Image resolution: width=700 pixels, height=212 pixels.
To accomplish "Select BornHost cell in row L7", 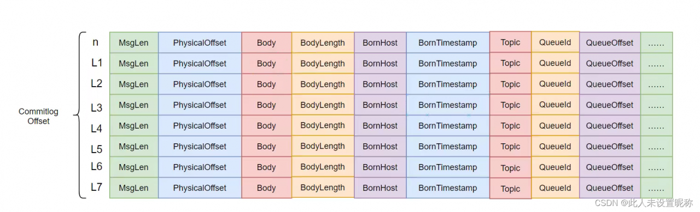I will [380, 187].
